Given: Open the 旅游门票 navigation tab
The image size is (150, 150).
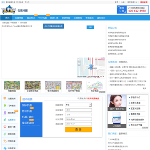Looking at the screenshot, I should pos(54,18).
